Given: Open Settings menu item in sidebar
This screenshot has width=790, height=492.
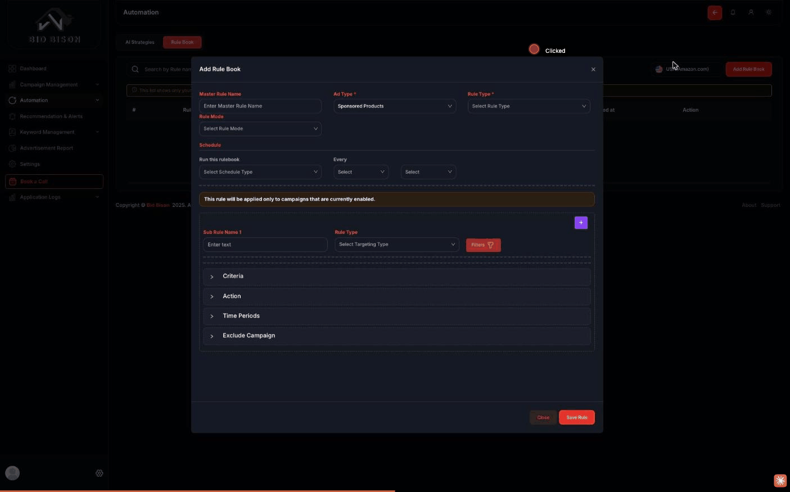Looking at the screenshot, I should 30,164.
